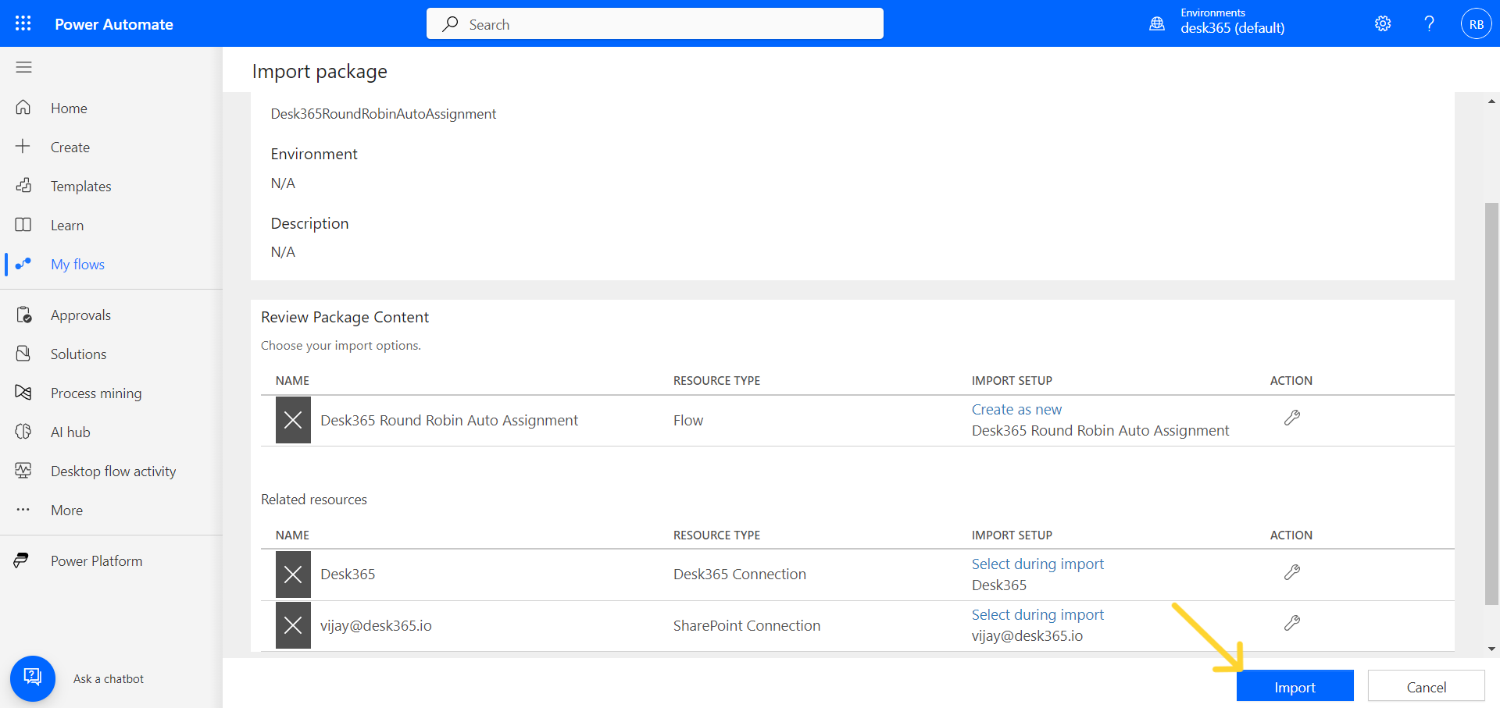Open Approvals from the sidebar
This screenshot has height=708, width=1500.
[x=80, y=315]
